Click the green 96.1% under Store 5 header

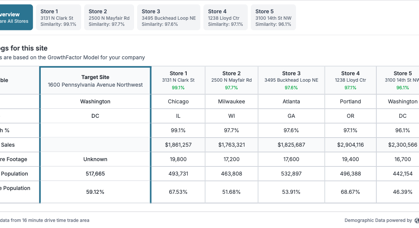(402, 88)
